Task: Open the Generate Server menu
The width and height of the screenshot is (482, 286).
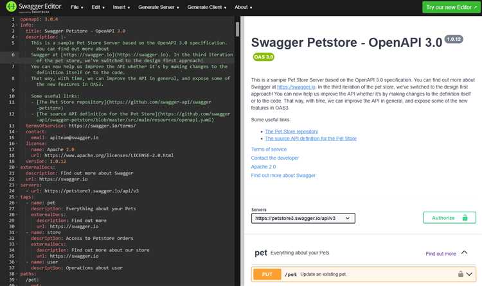Action: pos(159,7)
